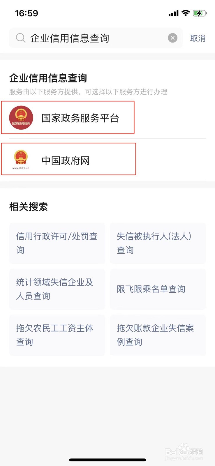Tap the cellular signal bars icon
Image resolution: width=215 pixels, height=466 pixels.
[x=173, y=13]
